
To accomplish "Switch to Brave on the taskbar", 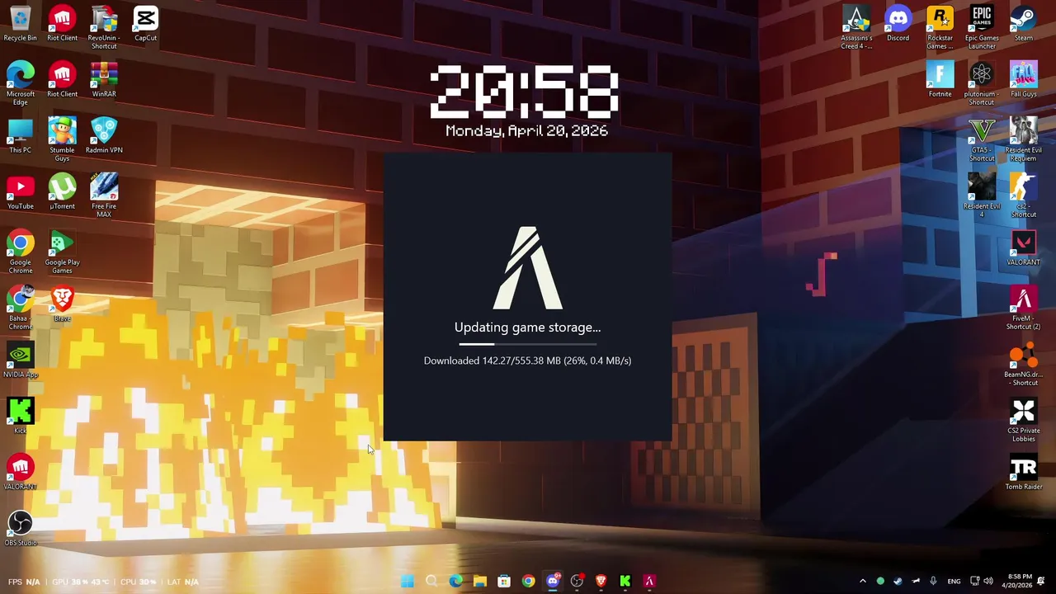I will click(601, 582).
